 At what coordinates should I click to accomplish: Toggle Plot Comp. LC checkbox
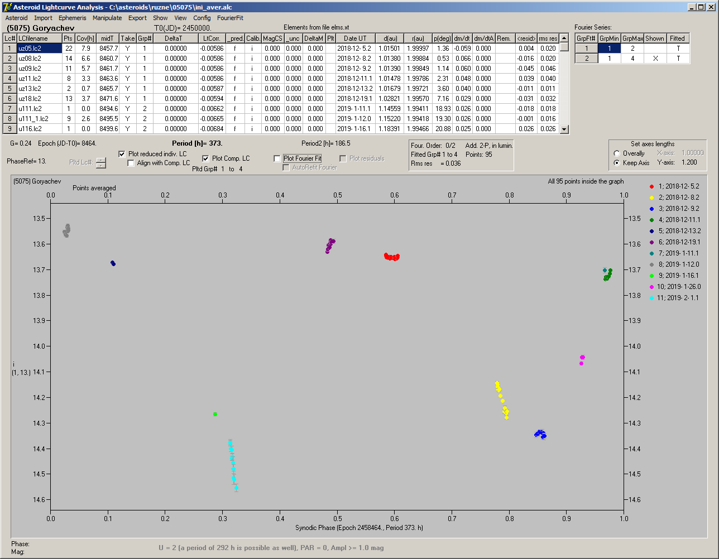pos(206,158)
